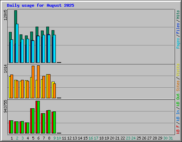
Task: Click the "kB F" legend label
Action: click(x=178, y=130)
